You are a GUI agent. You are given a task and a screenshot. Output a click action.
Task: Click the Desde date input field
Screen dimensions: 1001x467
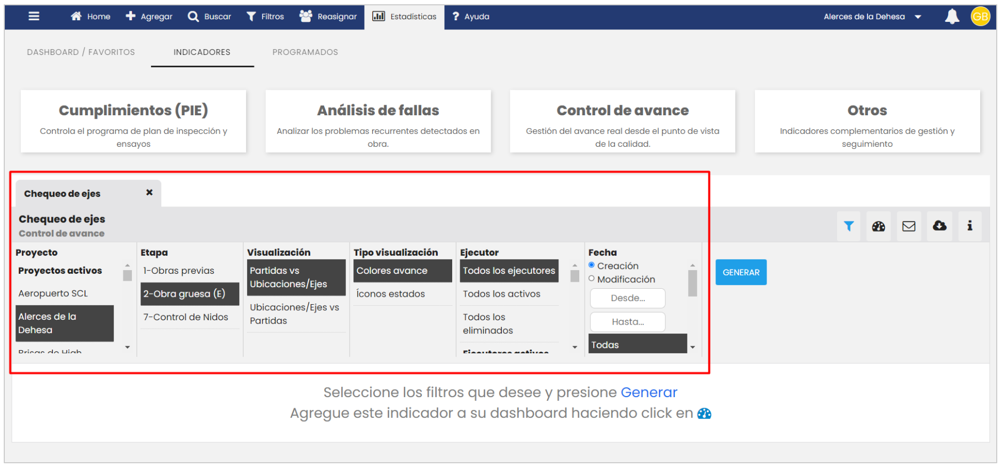pyautogui.click(x=627, y=298)
